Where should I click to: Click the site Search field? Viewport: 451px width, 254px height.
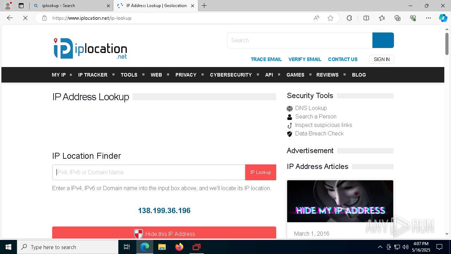(x=299, y=40)
